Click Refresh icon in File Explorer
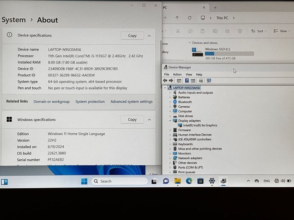Viewport: 294px width, 220px height. pos(190,18)
